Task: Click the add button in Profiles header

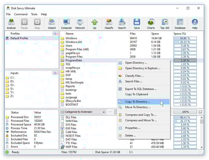Action: [55, 33]
